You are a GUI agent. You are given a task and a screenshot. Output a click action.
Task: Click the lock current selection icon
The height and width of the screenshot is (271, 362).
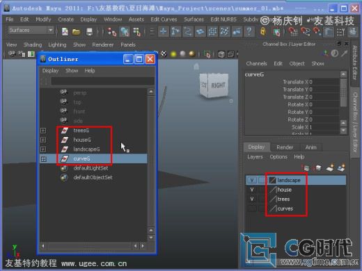coord(263,31)
